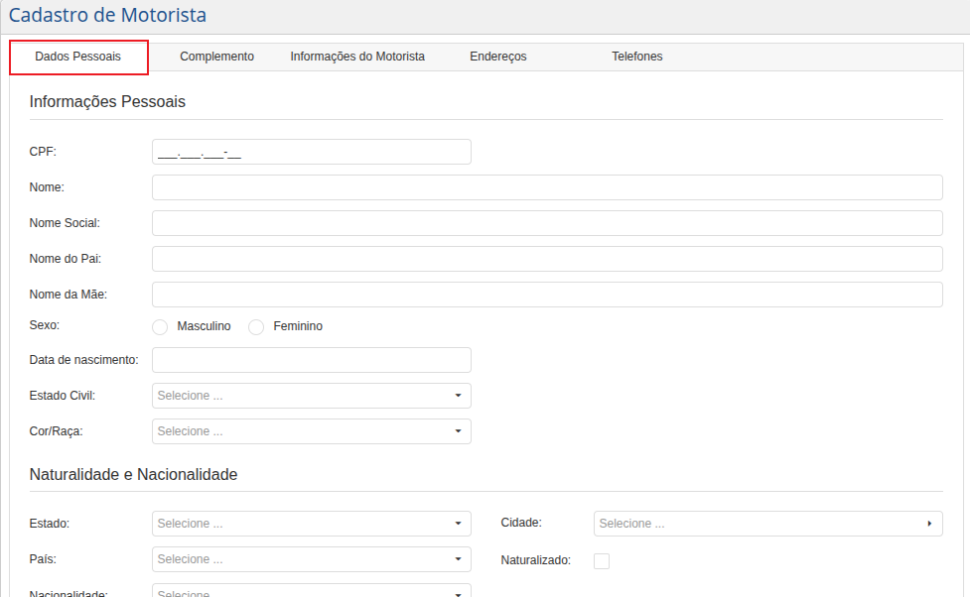
Task: Expand the Nacionalidade dropdown
Action: click(x=311, y=591)
